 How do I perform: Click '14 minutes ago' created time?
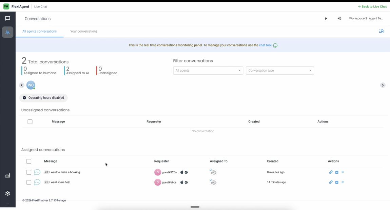click(276, 183)
